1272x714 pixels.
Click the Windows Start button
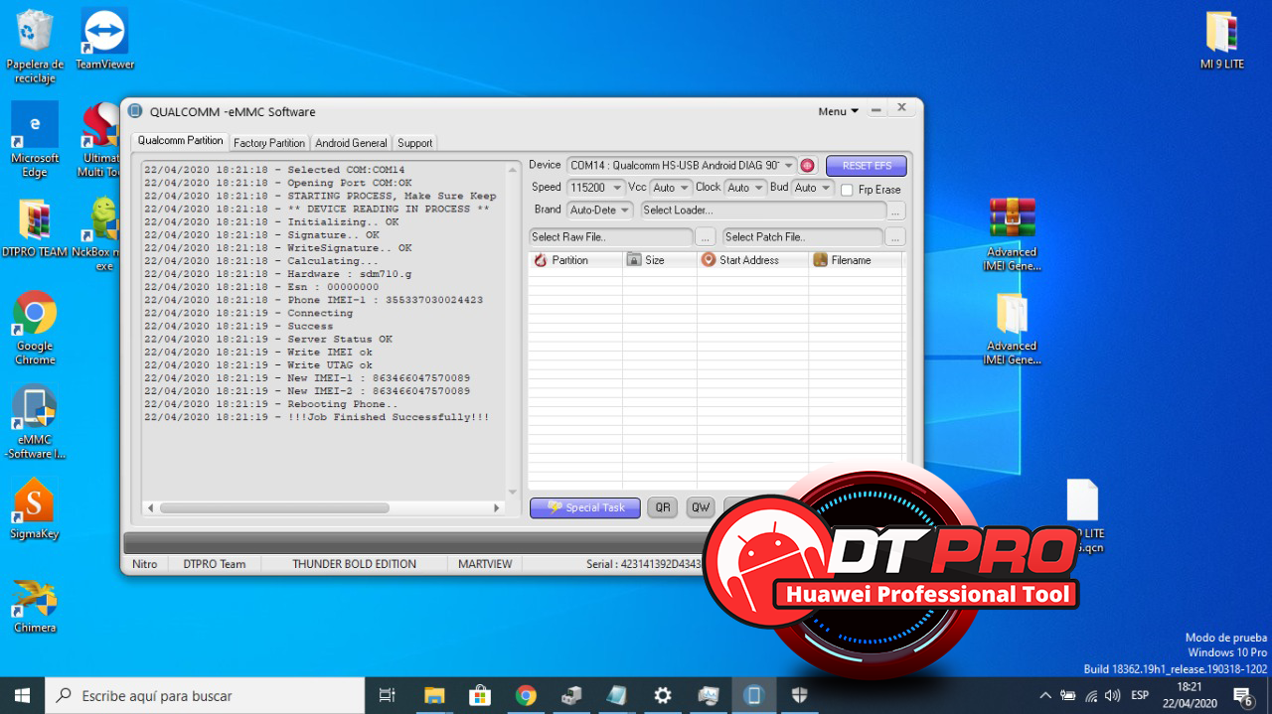(22, 695)
